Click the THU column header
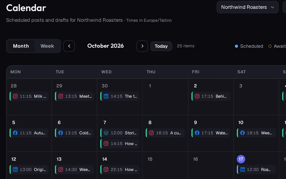Screen dimensions: 286x179 (151, 72)
